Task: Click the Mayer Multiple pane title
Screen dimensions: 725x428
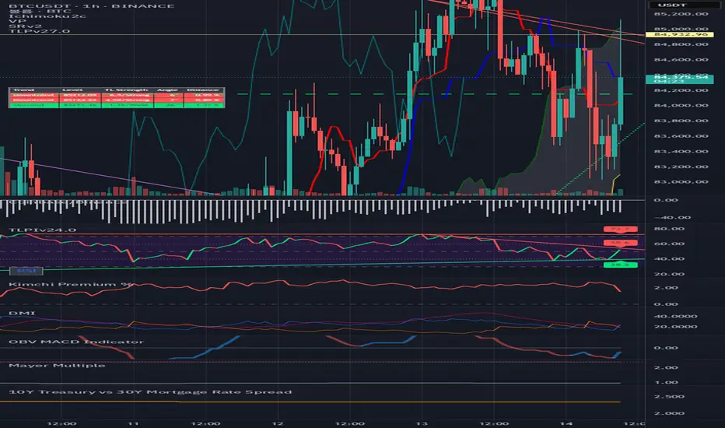Action: tap(57, 366)
